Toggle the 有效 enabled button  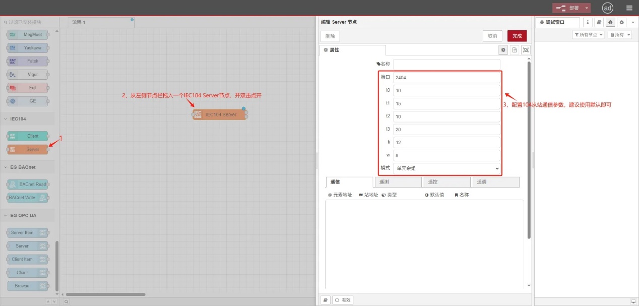(x=343, y=300)
